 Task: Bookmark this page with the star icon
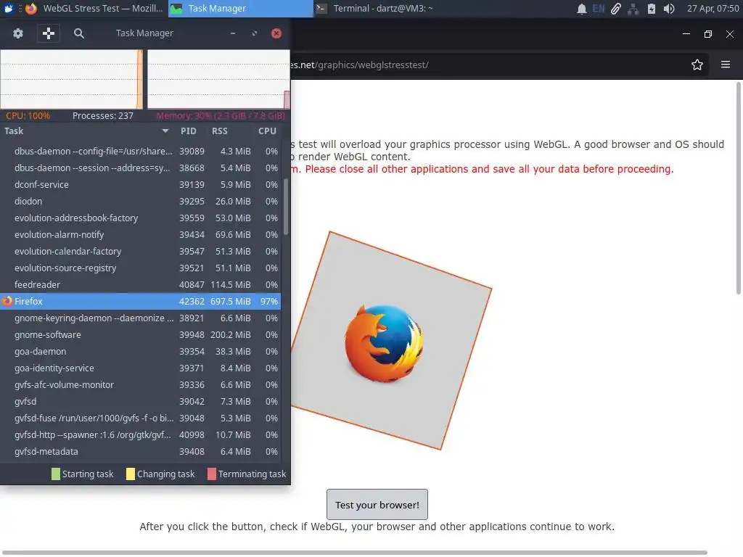point(697,65)
